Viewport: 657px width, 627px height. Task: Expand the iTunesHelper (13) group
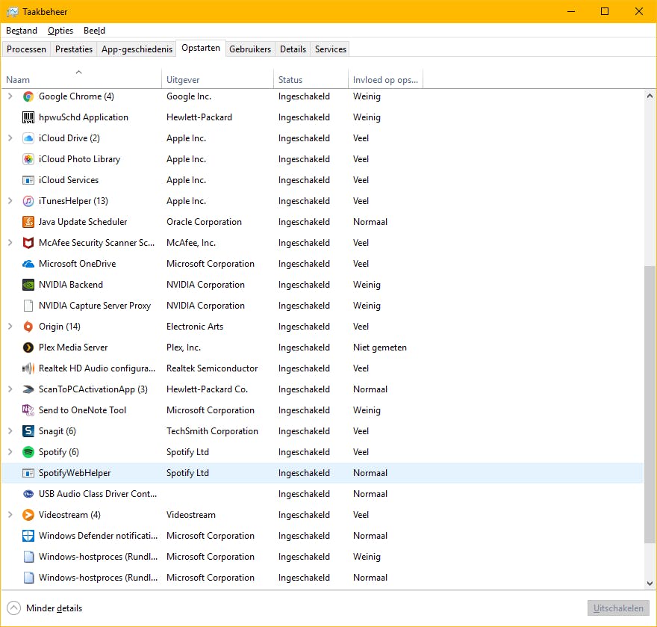coord(10,201)
